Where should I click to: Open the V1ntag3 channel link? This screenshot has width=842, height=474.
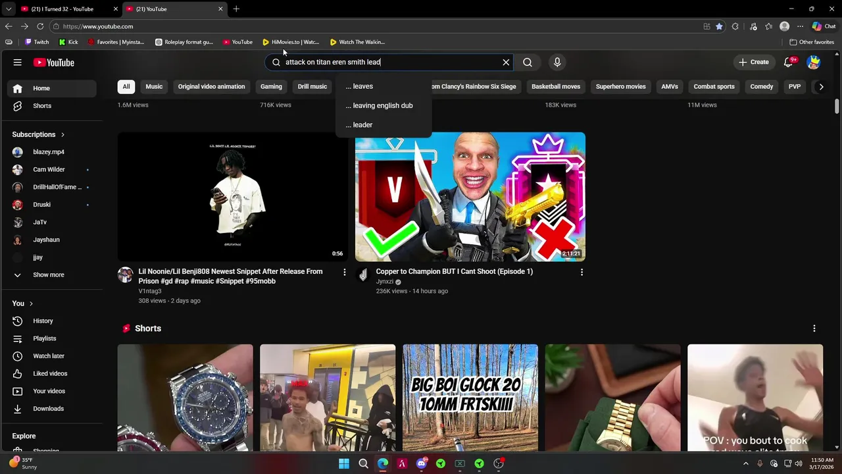coord(150,291)
